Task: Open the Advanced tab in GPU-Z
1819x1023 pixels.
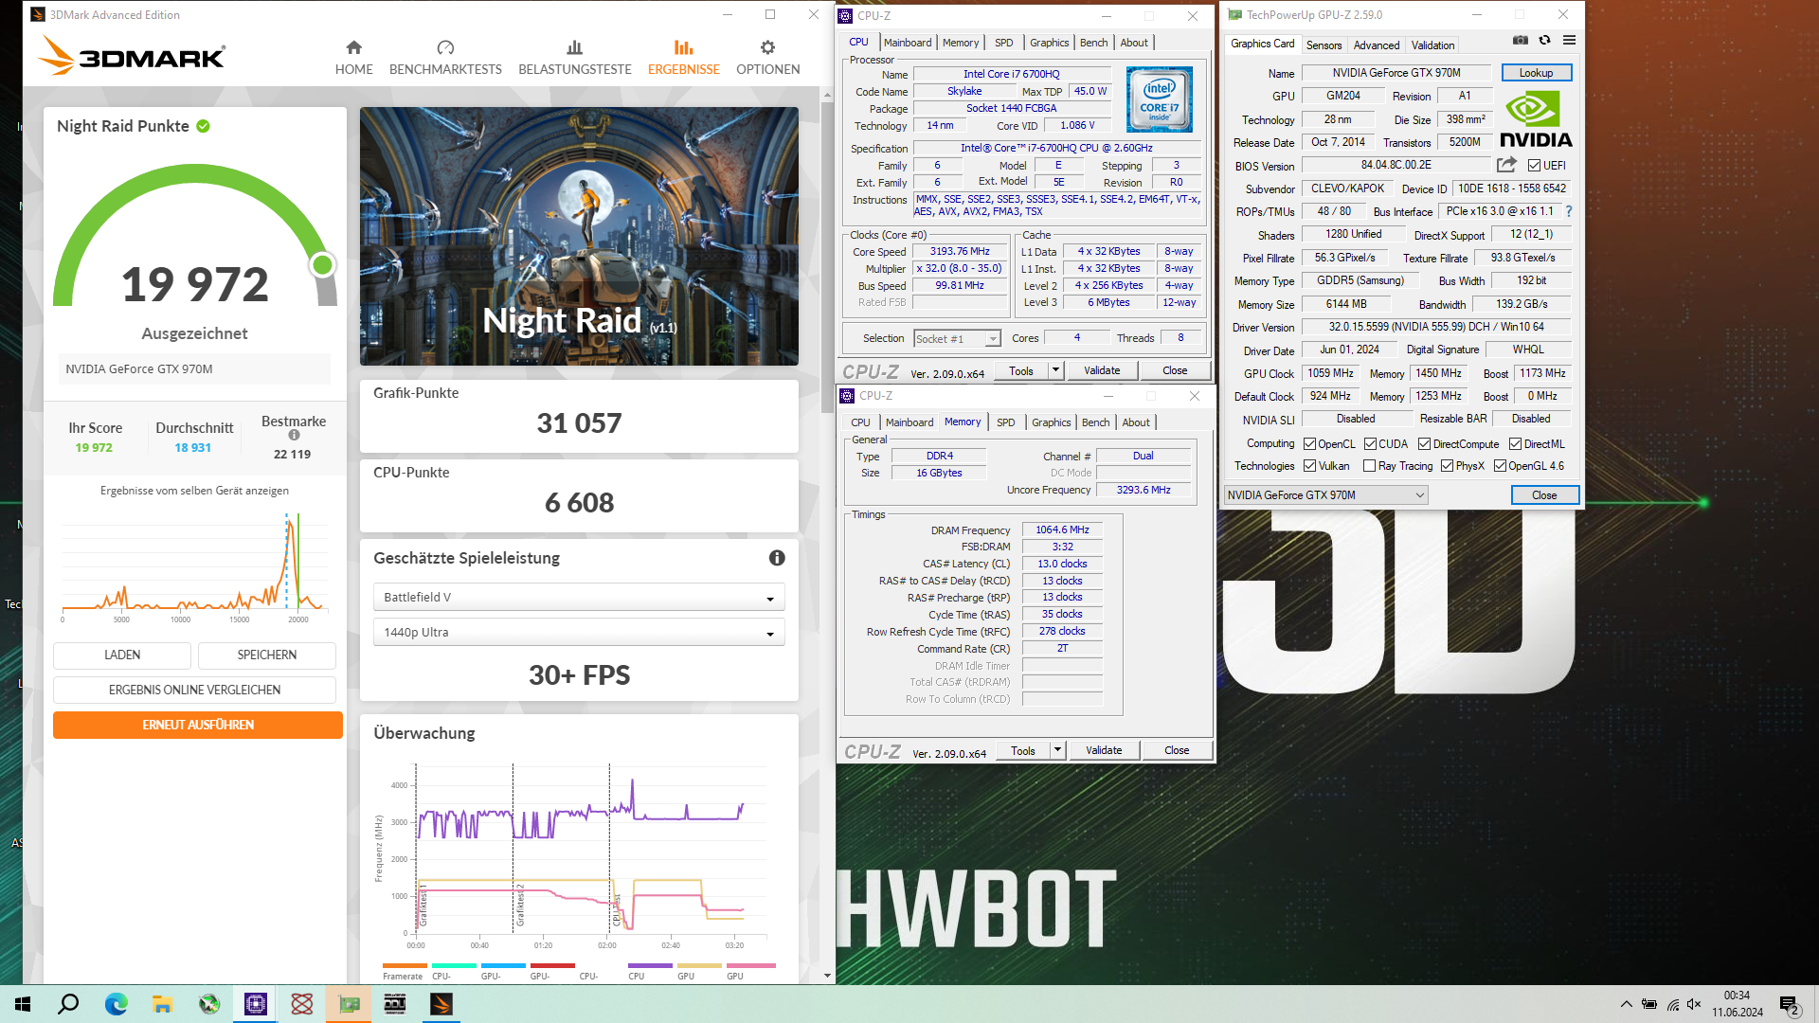Action: tap(1376, 45)
